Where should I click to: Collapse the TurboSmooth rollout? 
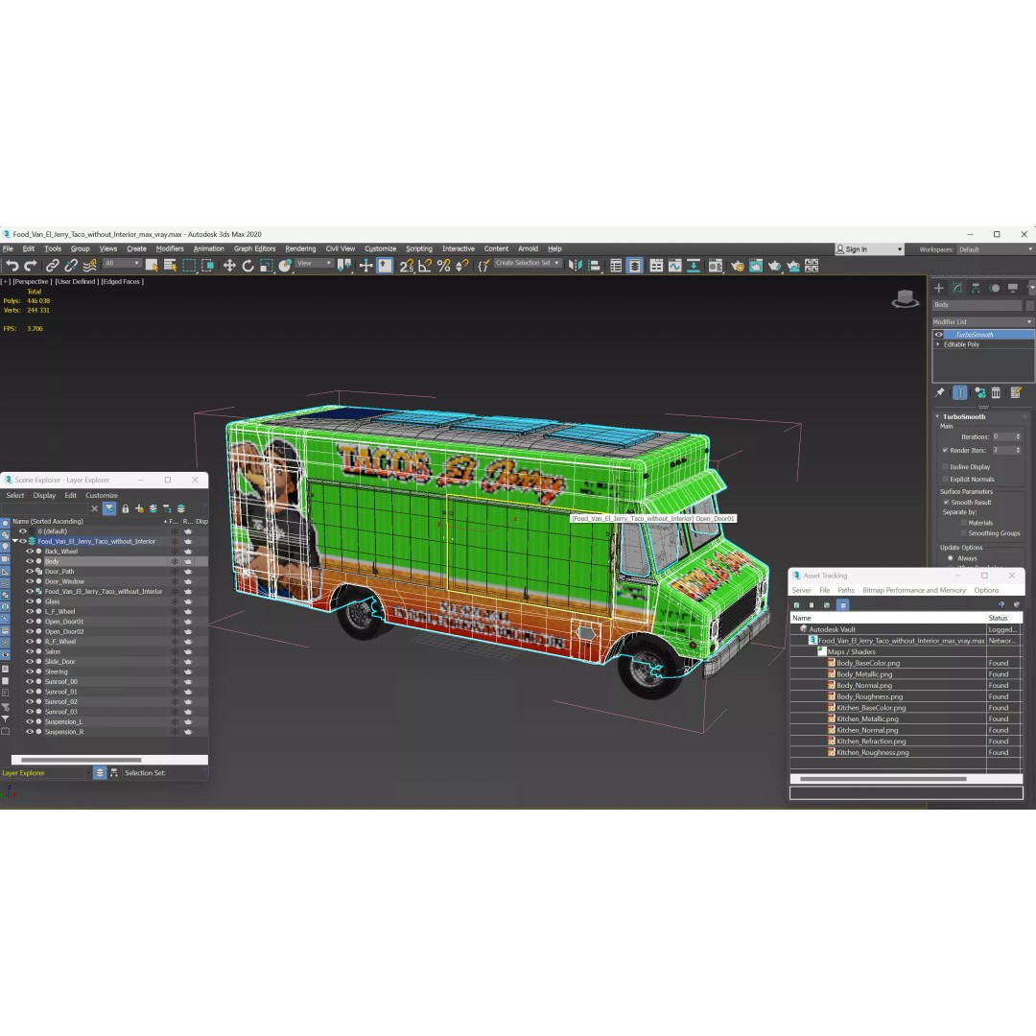(937, 417)
